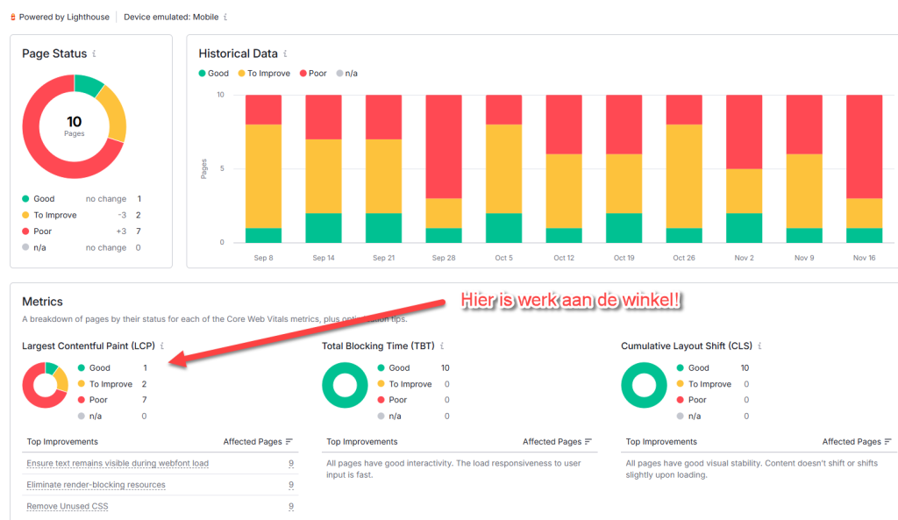
Task: Toggle the To Improve series in Historical Data legend
Action: pyautogui.click(x=264, y=74)
